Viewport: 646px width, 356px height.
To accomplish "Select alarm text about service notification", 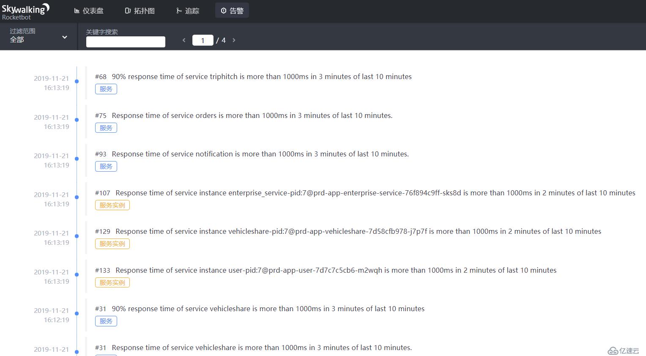I will (x=260, y=154).
